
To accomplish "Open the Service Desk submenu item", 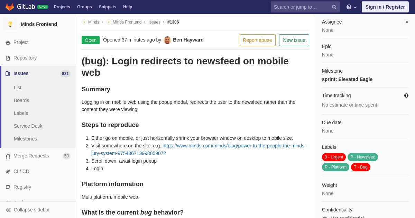I will [28, 126].
